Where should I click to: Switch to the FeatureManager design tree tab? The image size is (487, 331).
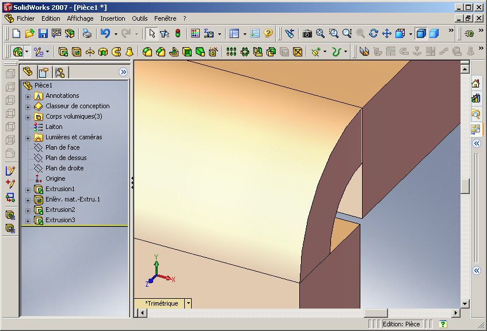click(x=28, y=72)
